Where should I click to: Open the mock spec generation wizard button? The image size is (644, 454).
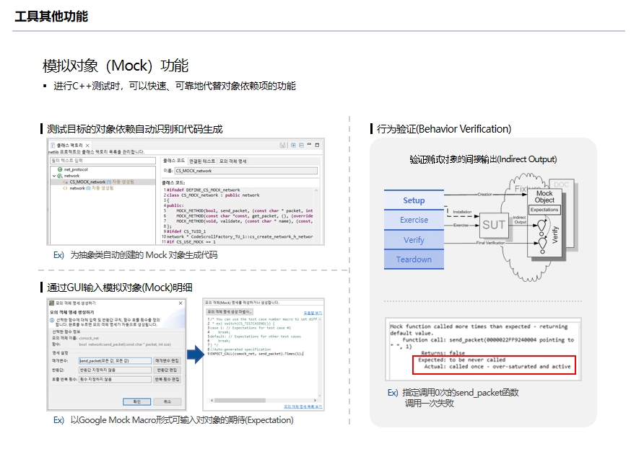(x=230, y=312)
